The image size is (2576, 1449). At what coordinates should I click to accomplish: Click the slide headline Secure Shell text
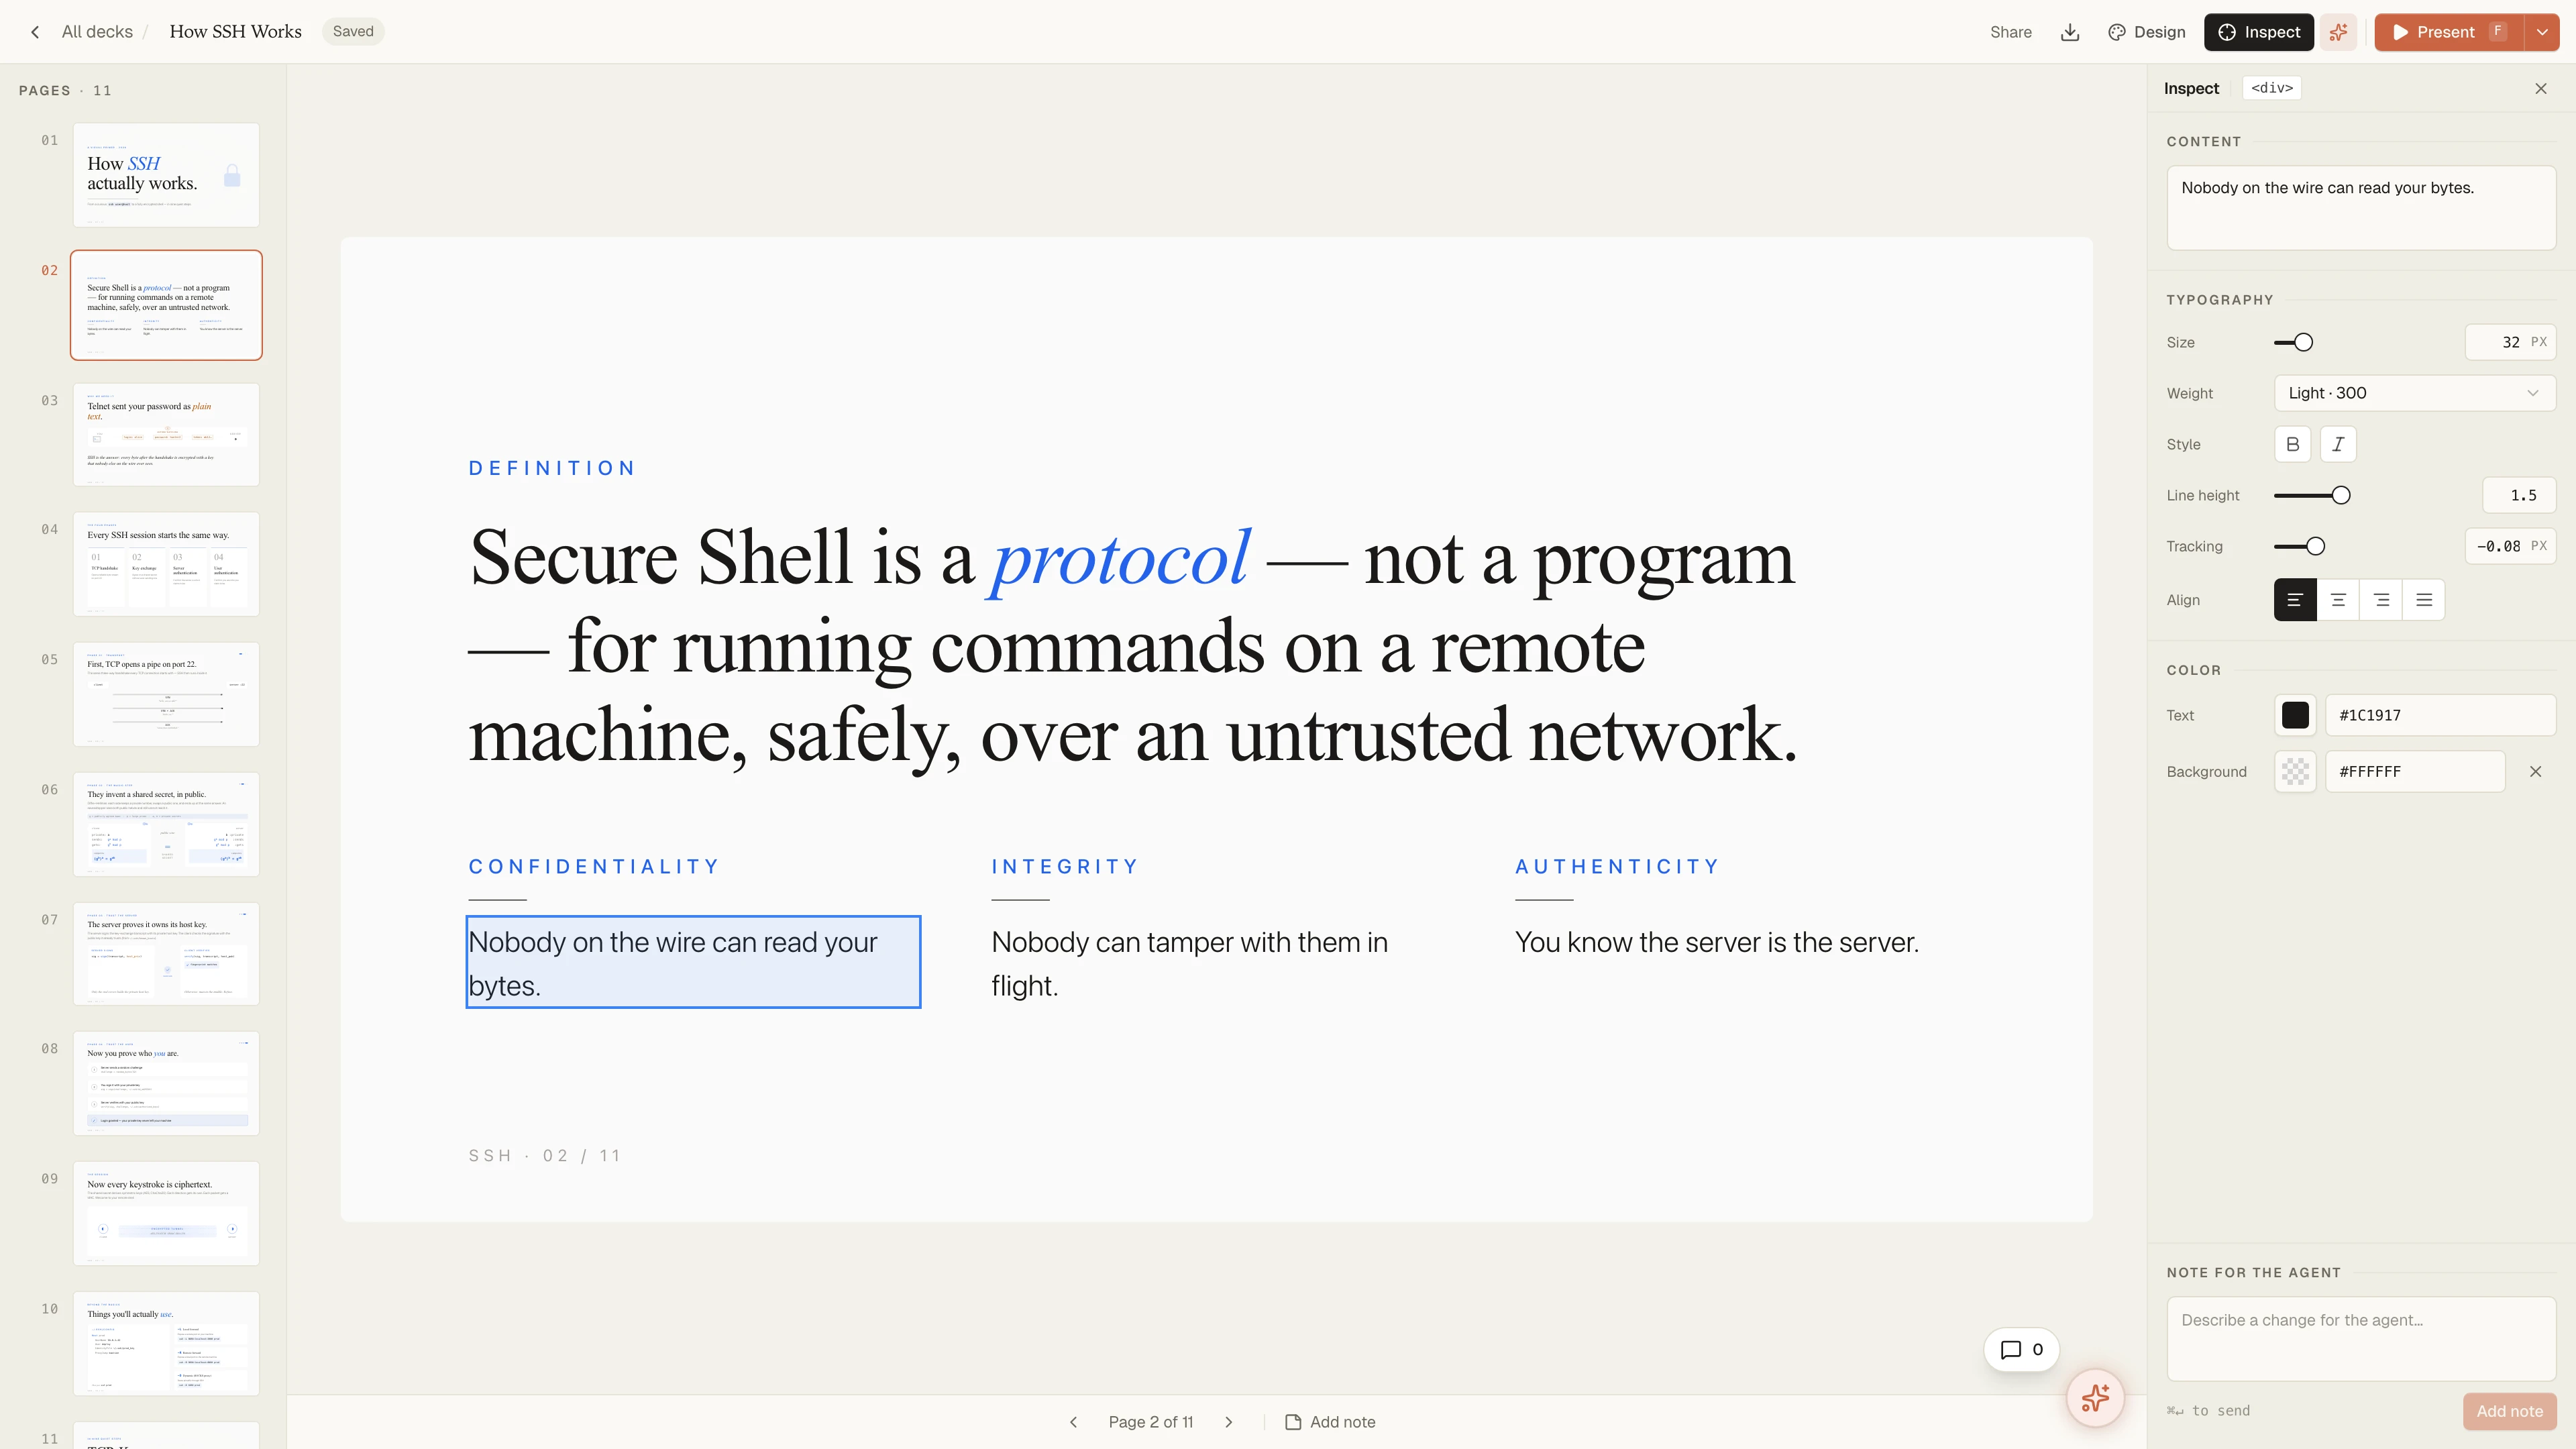tap(1133, 646)
